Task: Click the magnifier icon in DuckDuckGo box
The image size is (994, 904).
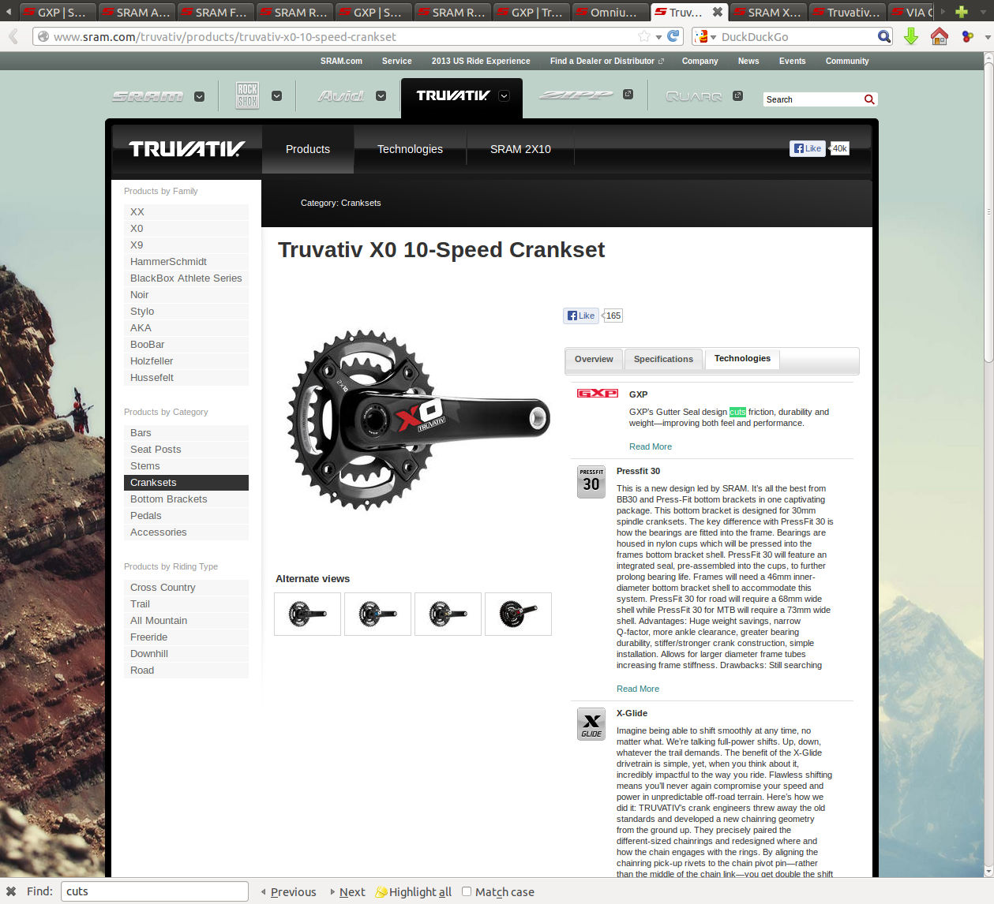Action: click(884, 36)
